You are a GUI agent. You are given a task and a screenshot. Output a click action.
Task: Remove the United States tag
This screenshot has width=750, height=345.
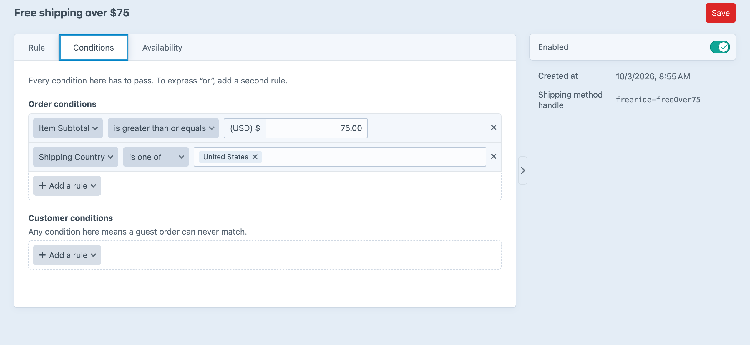(x=255, y=157)
